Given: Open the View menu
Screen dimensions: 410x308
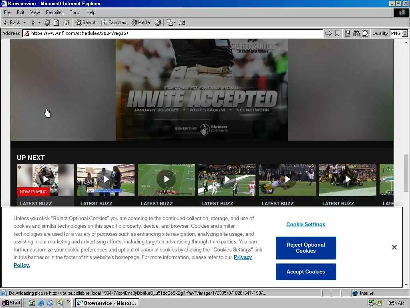Looking at the screenshot, I should pyautogui.click(x=35, y=12).
